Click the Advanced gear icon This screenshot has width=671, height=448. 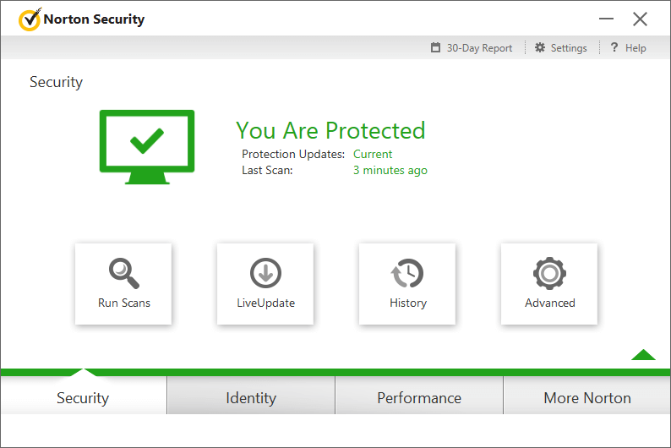549,274
